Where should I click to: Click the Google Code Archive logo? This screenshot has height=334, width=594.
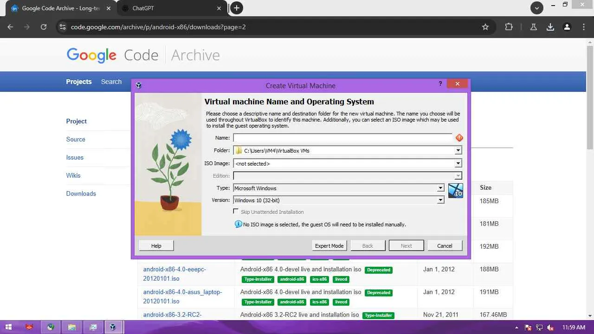pyautogui.click(x=143, y=55)
